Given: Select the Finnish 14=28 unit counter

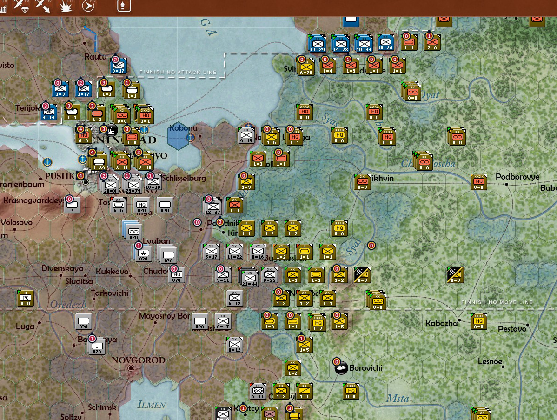Looking at the screenshot, I should (340, 44).
